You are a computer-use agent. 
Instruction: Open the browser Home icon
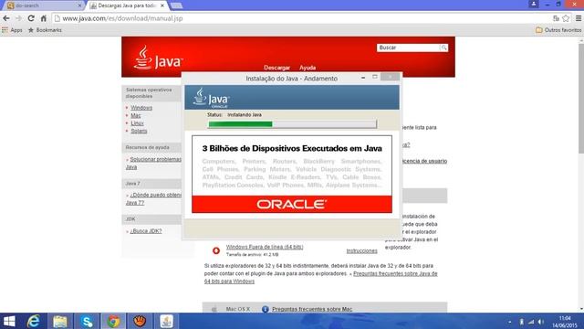(44, 18)
